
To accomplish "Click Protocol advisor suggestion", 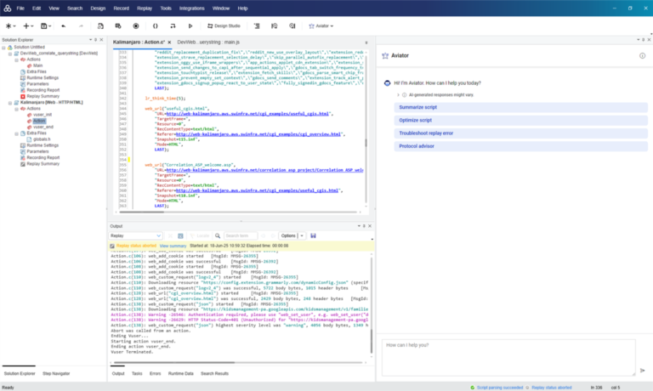I will point(520,146).
